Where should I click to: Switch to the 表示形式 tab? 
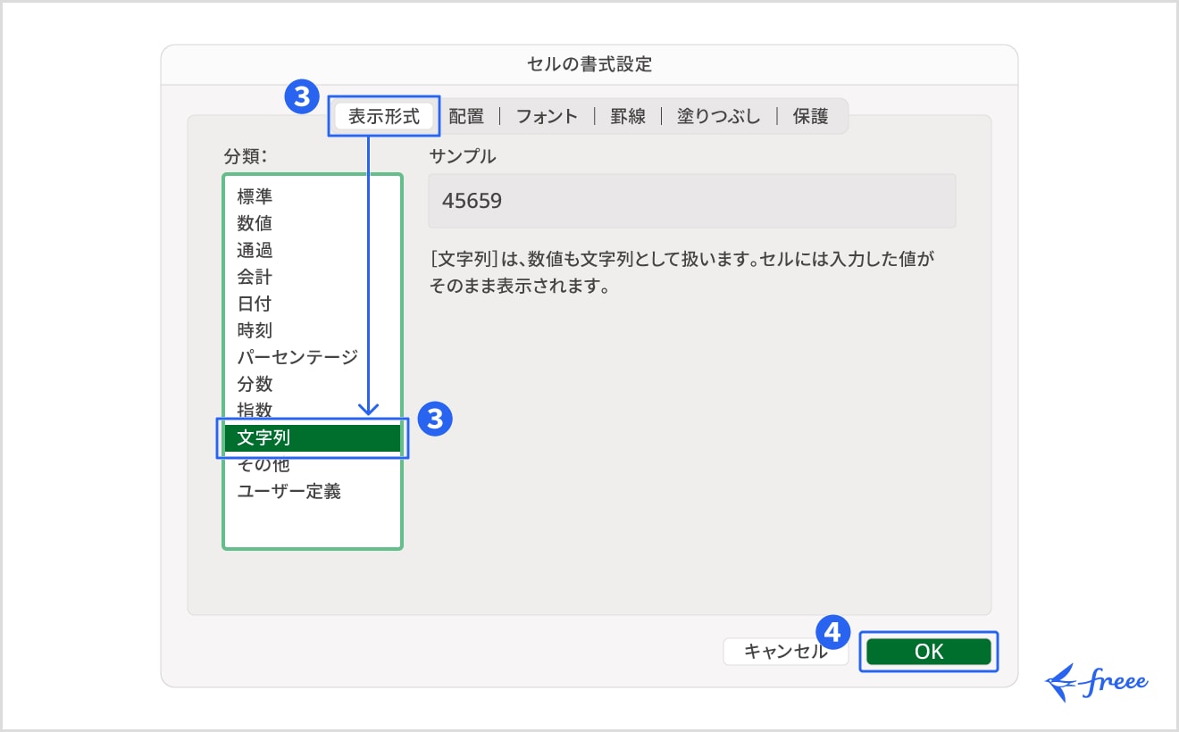pos(384,116)
